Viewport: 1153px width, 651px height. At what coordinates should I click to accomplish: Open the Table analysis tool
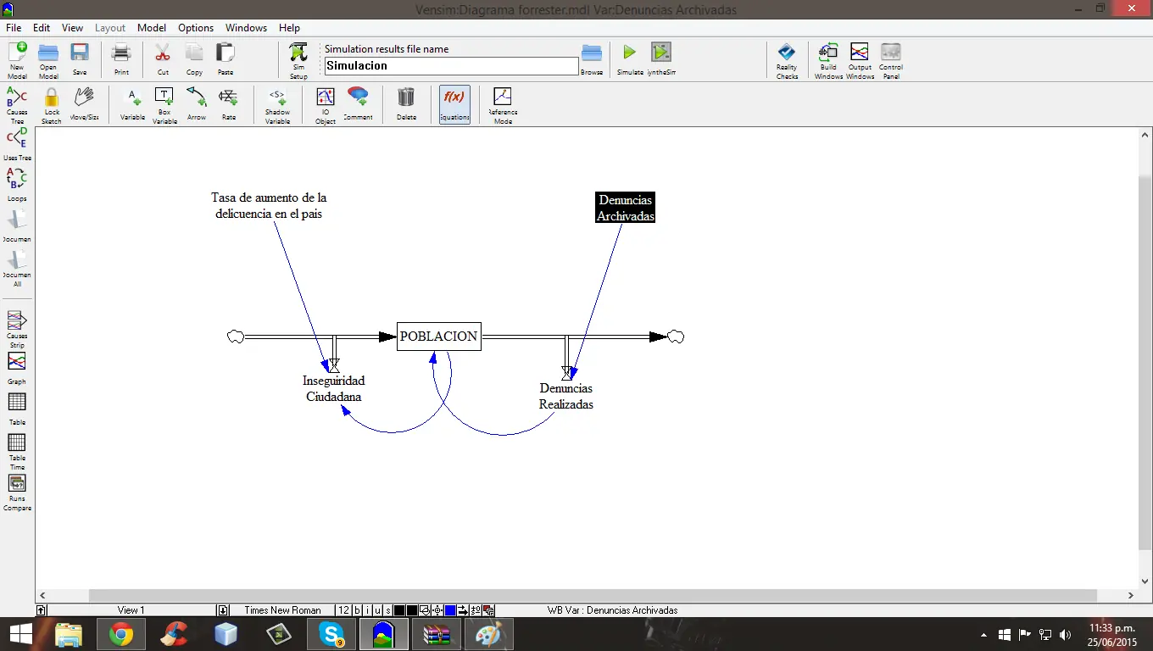17,409
